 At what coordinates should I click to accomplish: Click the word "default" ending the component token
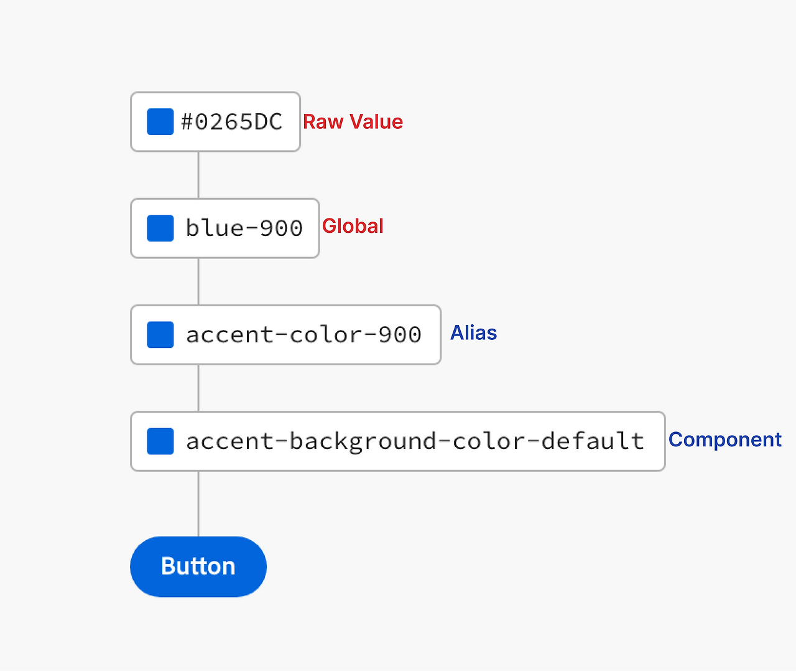[x=592, y=441]
